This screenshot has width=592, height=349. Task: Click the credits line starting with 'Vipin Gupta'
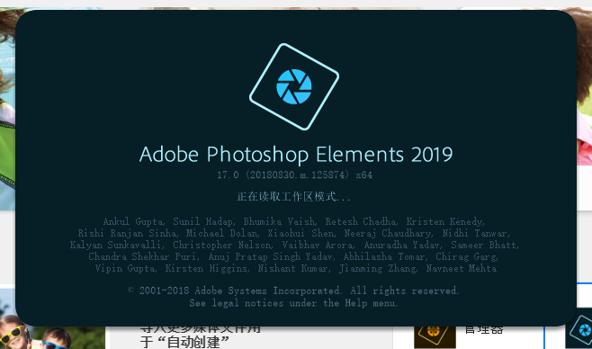click(x=295, y=268)
